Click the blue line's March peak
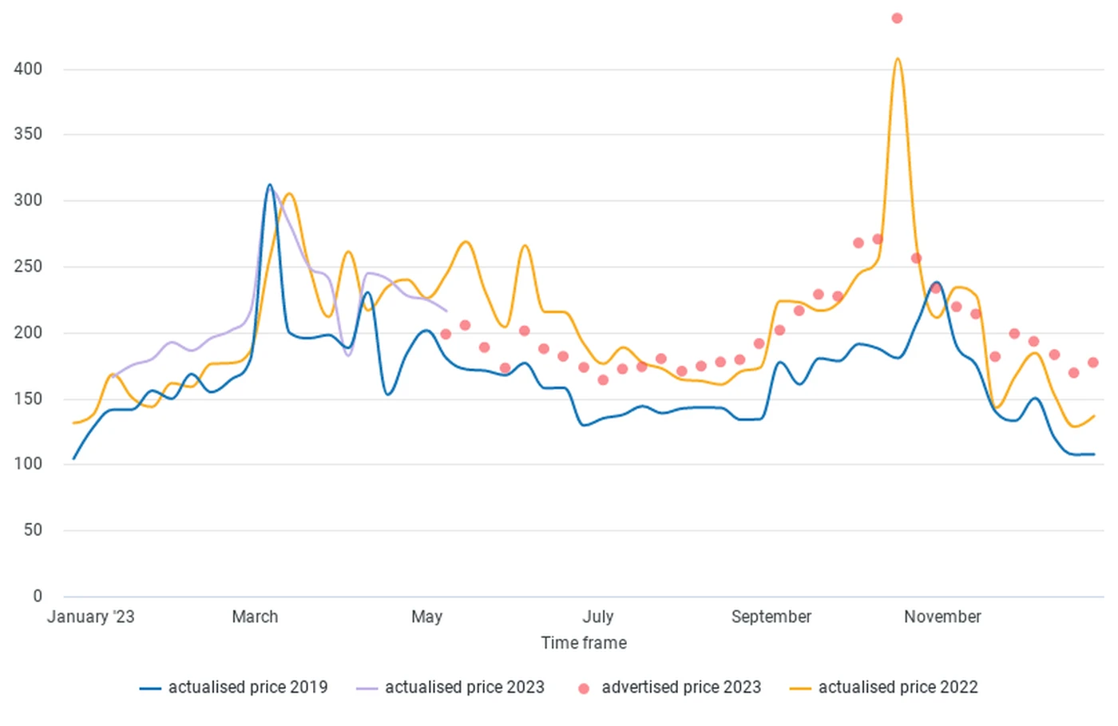This screenshot has width=1118, height=726. click(x=269, y=185)
